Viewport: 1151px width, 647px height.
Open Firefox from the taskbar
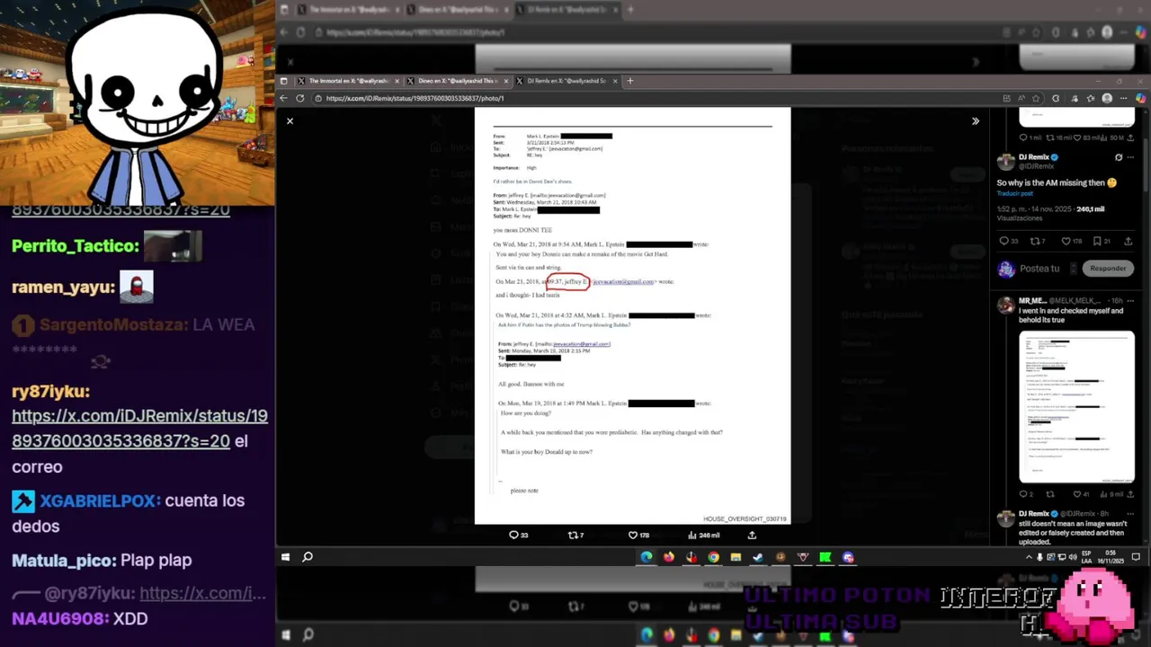point(669,557)
